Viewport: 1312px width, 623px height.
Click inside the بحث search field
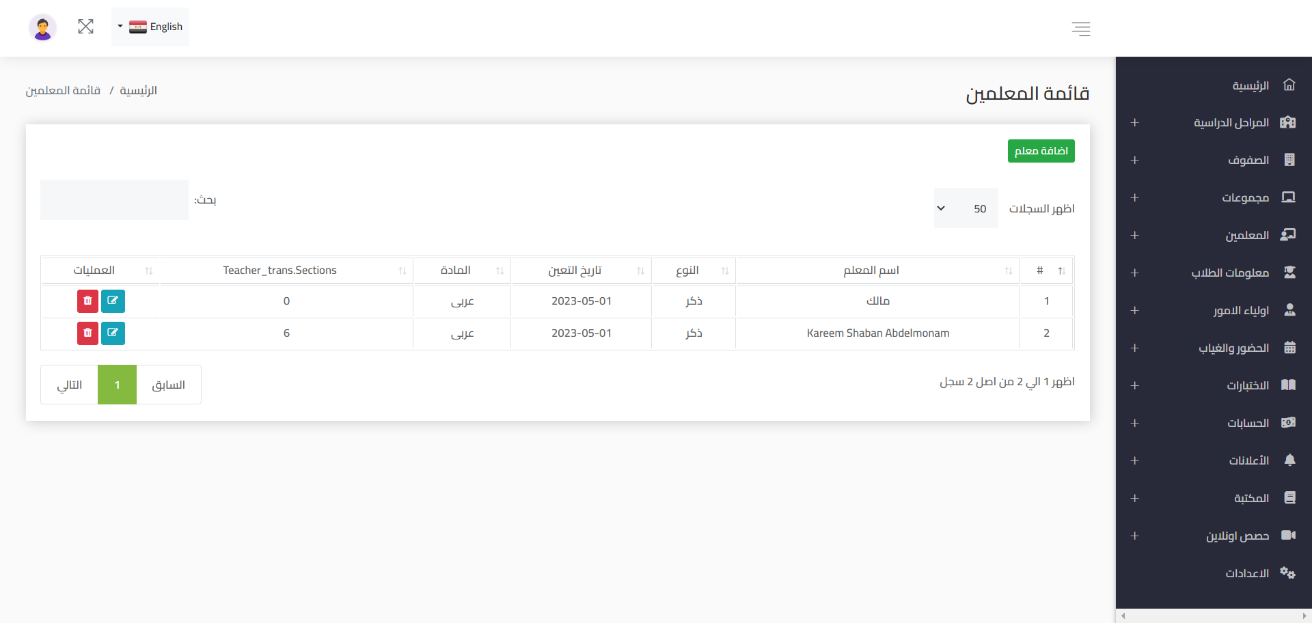pos(114,199)
